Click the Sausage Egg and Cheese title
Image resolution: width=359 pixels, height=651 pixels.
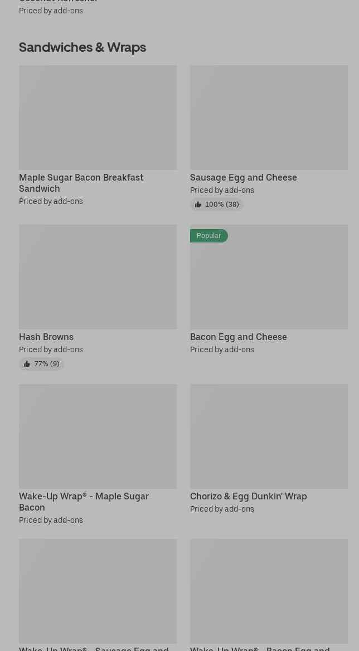[243, 177]
